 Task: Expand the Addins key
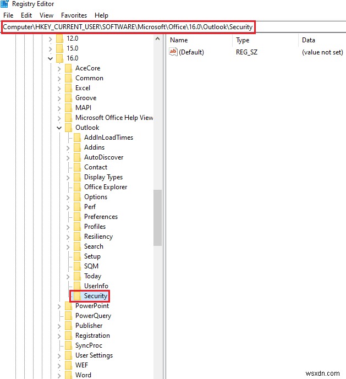[x=68, y=147]
